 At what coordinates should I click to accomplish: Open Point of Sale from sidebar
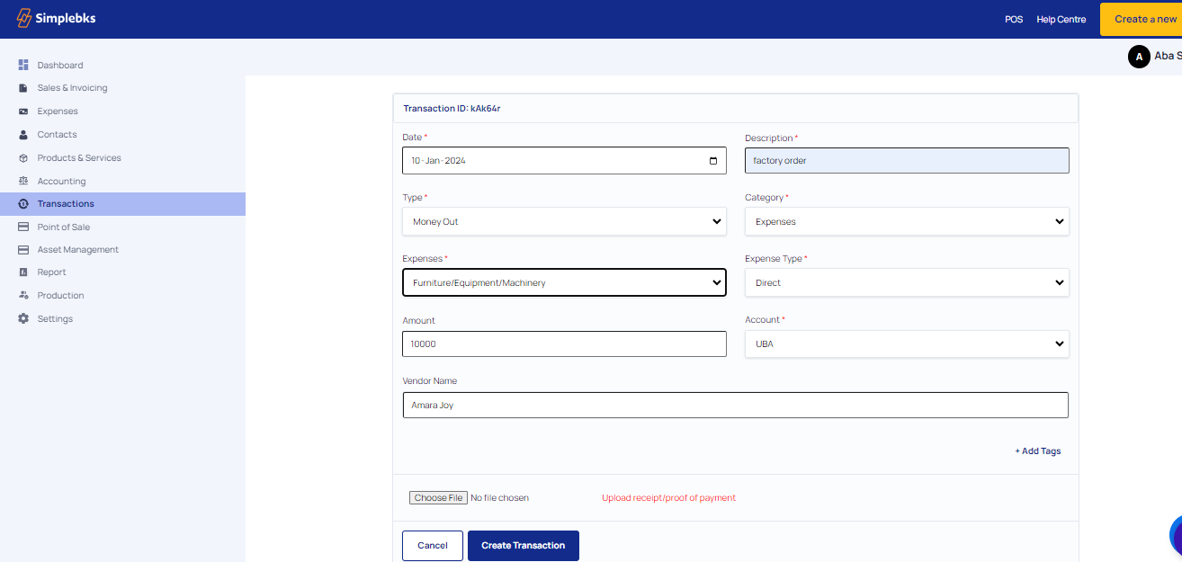coord(63,227)
